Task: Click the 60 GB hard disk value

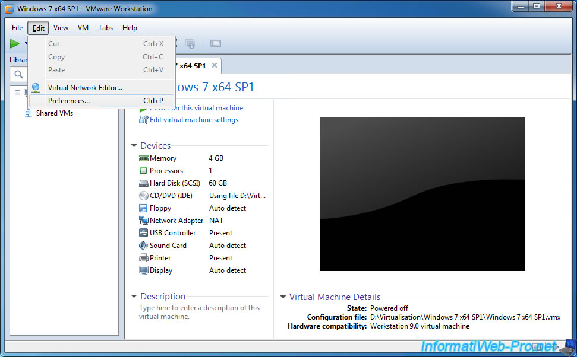Action: [218, 183]
